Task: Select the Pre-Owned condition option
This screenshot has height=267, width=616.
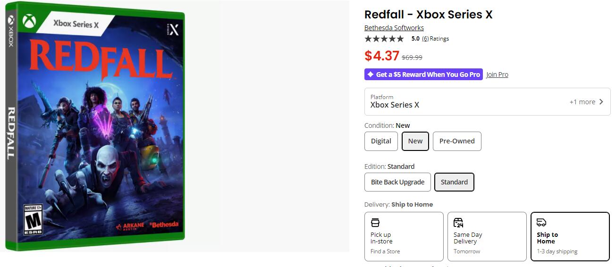Action: point(456,141)
